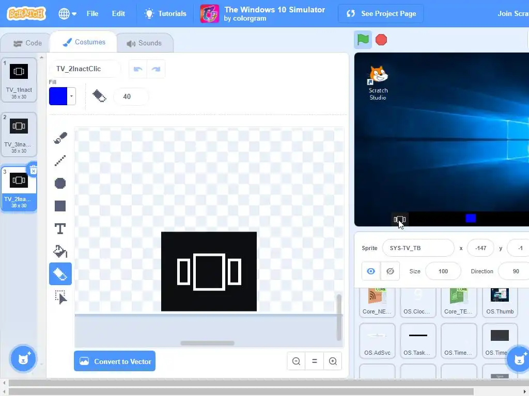529x396 pixels.
Task: Click Choose a Sprite cat button
Action: pyautogui.click(x=519, y=359)
